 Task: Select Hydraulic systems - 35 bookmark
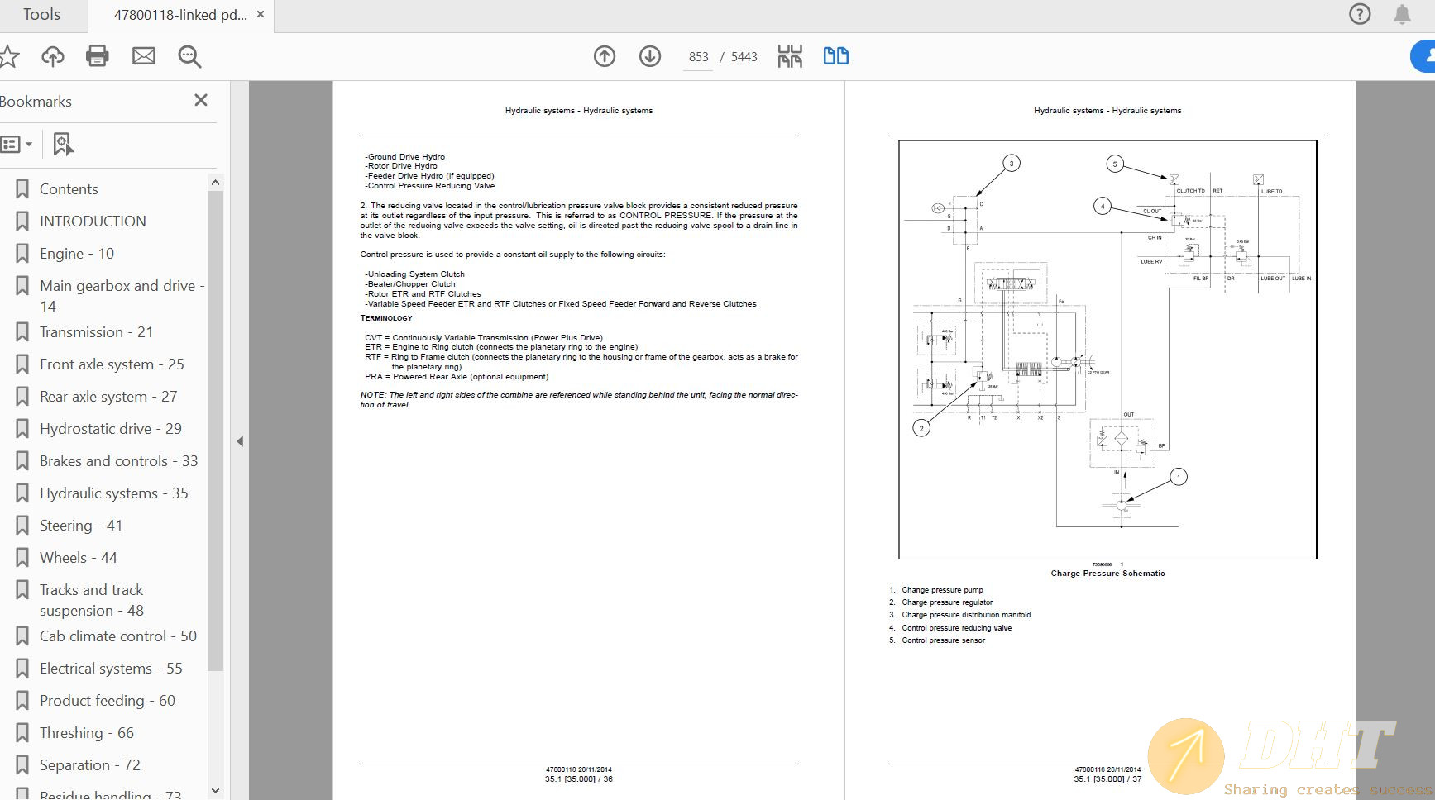coord(114,493)
